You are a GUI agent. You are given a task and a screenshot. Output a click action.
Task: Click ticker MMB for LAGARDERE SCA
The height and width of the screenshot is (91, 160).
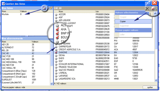tap(116, 79)
